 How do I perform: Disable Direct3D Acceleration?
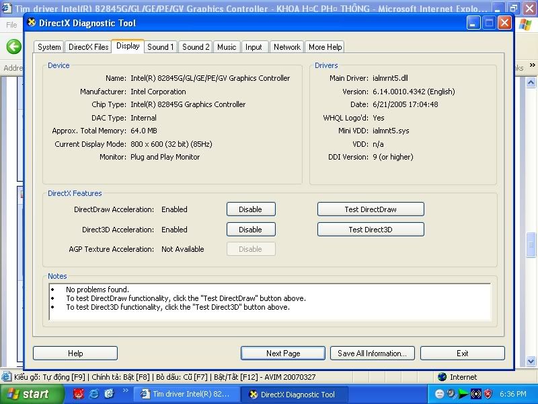tap(251, 230)
